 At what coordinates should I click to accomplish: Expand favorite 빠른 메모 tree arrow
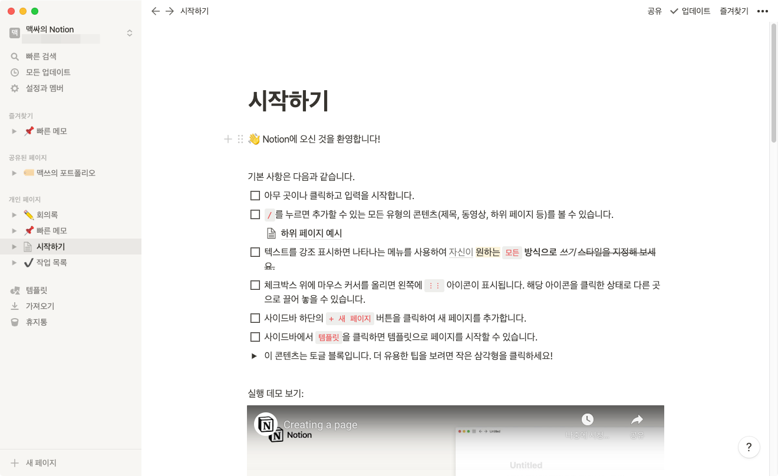(14, 131)
